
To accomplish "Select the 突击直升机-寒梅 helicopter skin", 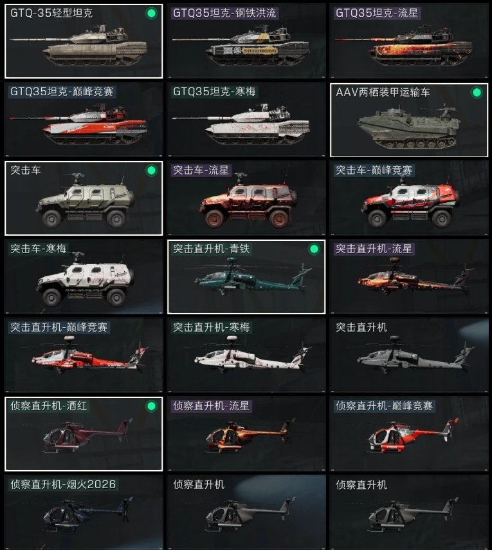I will coord(246,356).
